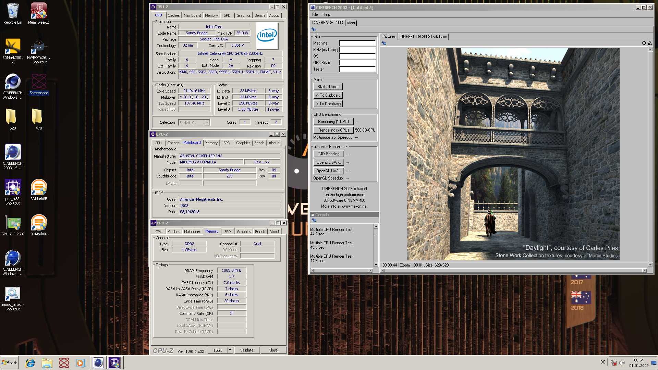Open the Socket #1 selection dropdown
The height and width of the screenshot is (370, 658).
pyautogui.click(x=207, y=123)
